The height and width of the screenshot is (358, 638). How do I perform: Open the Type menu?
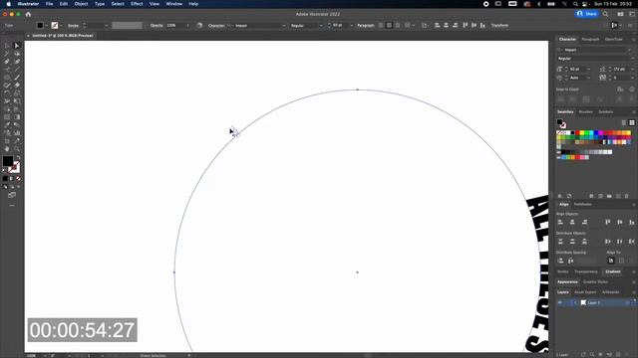coord(100,4)
